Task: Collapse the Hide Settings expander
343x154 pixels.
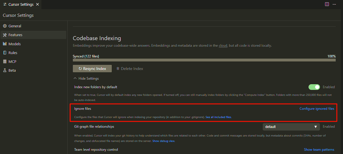Action: tap(86, 78)
